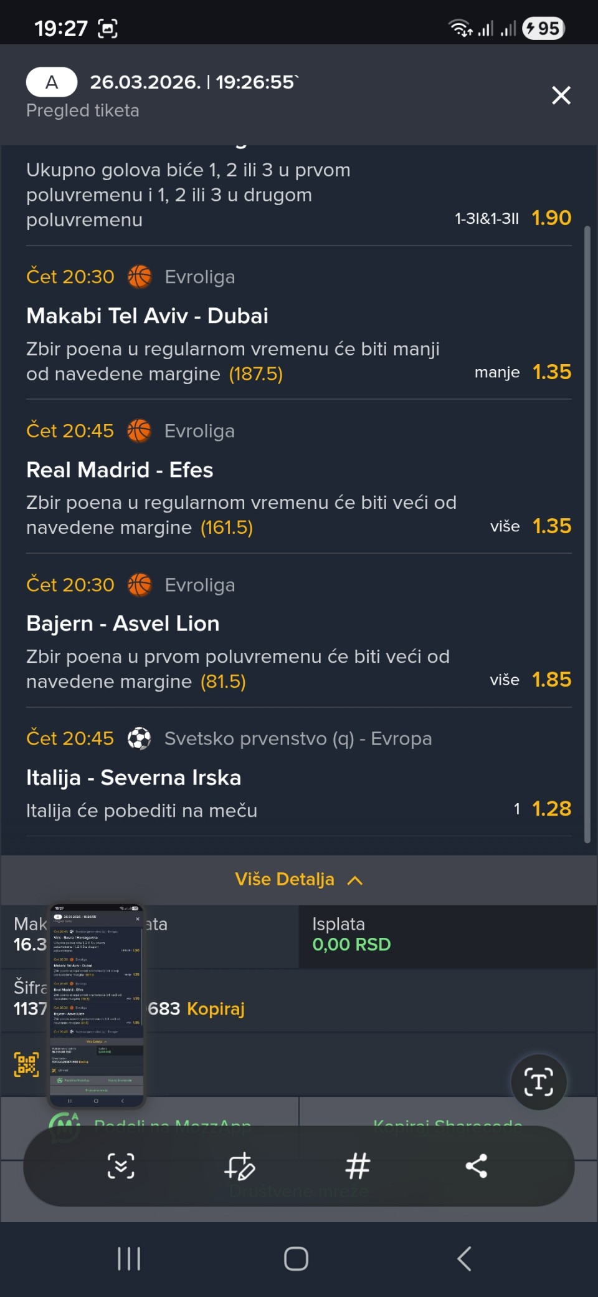Viewport: 598px width, 1297px height.
Task: Tap the A ticket badge in header
Action: pyautogui.click(x=52, y=82)
